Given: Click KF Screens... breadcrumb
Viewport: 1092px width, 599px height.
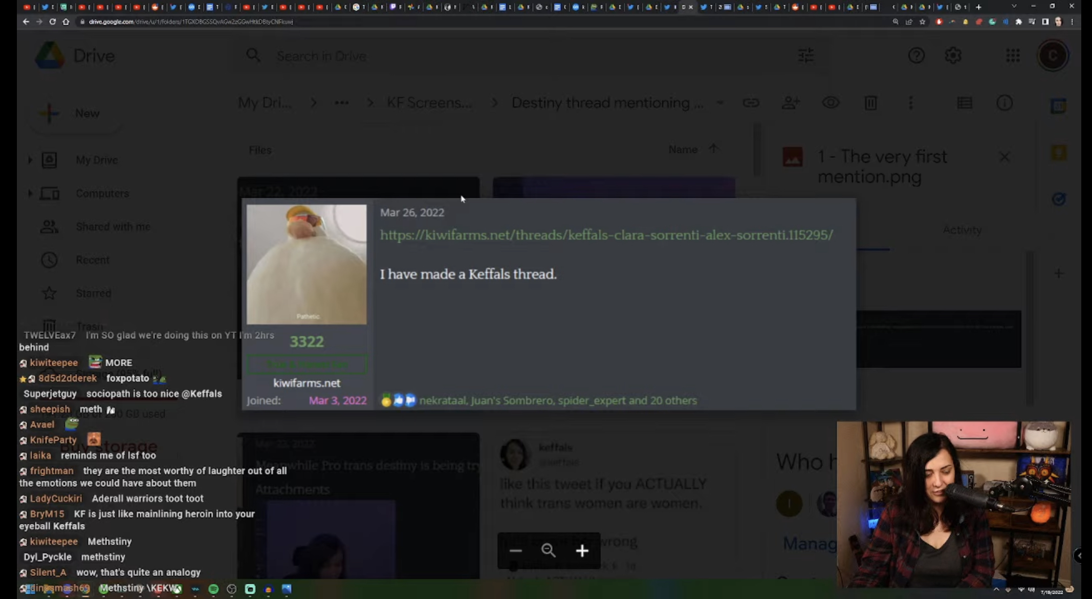Looking at the screenshot, I should (429, 103).
